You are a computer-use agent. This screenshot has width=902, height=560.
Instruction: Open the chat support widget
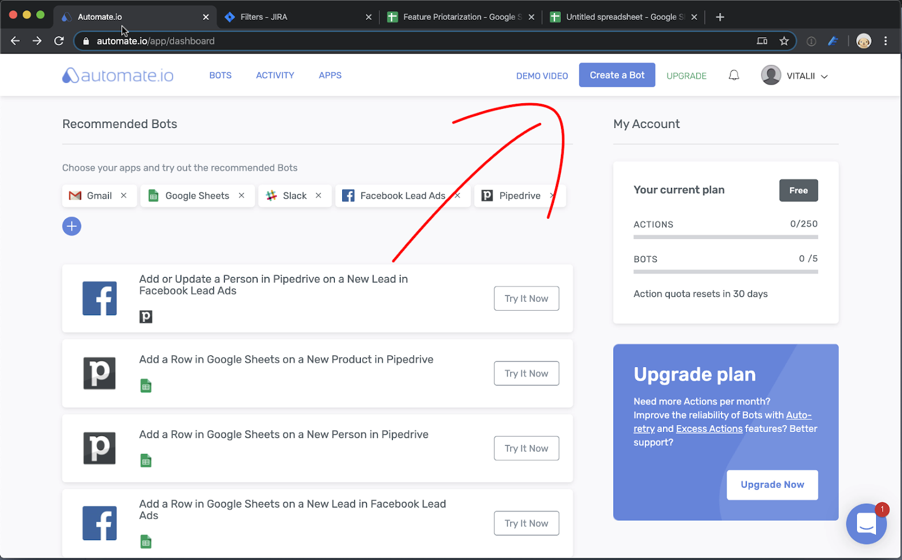pyautogui.click(x=866, y=523)
